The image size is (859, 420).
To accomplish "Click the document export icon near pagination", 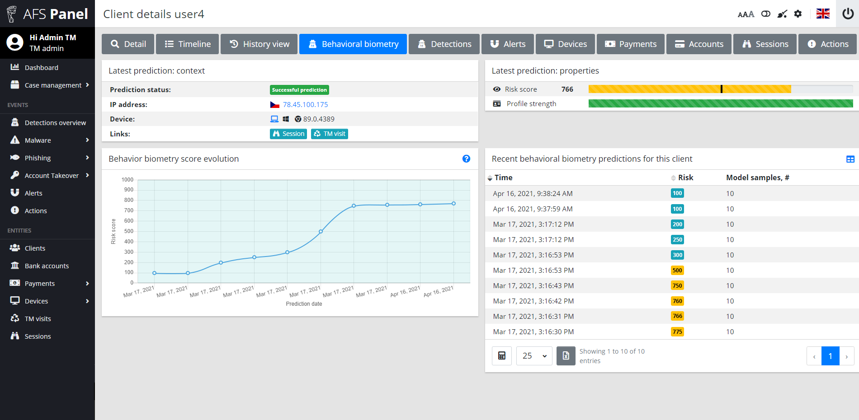I will coord(566,355).
